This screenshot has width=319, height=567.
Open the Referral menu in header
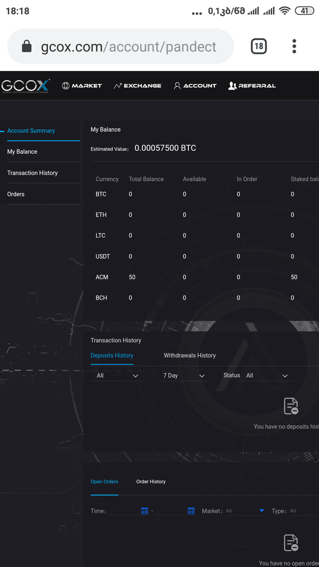252,86
